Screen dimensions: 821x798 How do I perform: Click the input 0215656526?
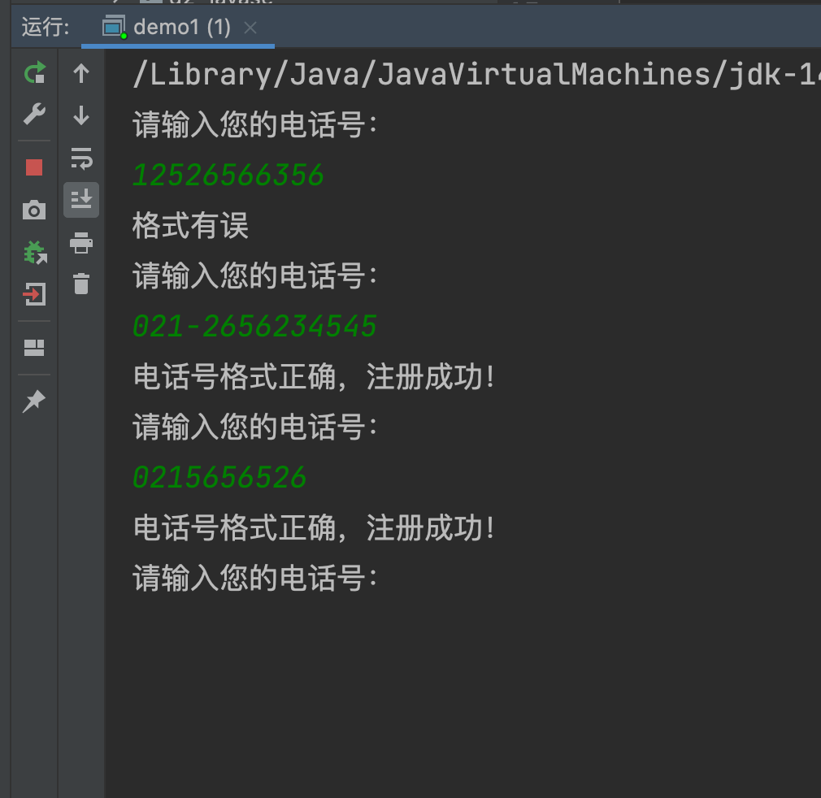[219, 477]
